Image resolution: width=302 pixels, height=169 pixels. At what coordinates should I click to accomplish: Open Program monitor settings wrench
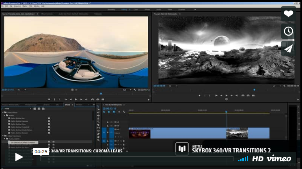284,86
